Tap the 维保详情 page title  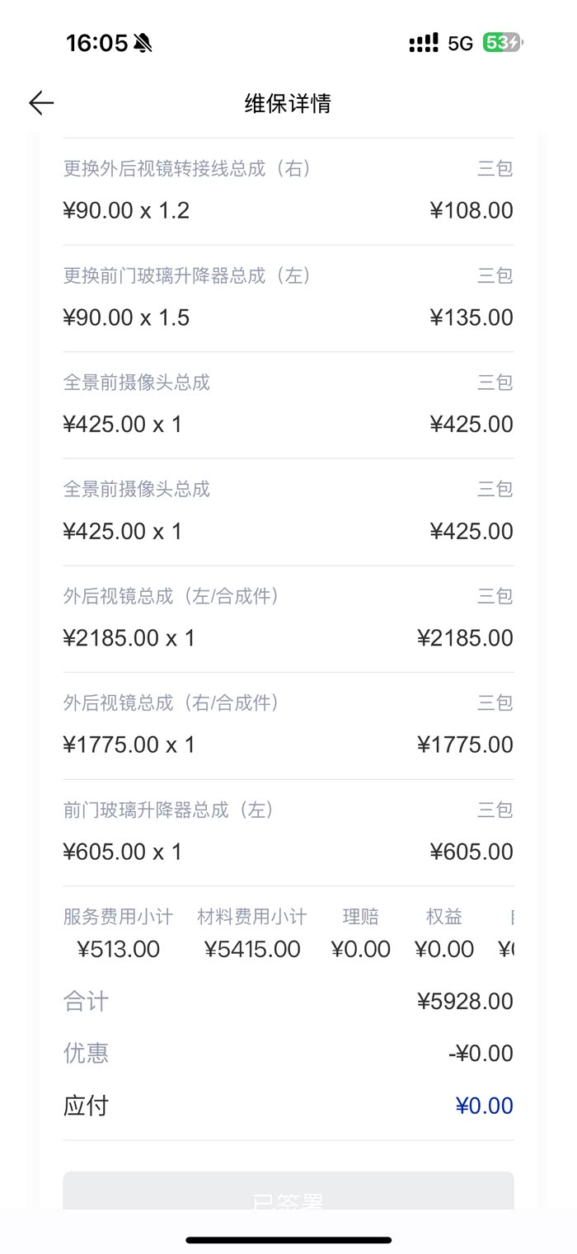[288, 103]
